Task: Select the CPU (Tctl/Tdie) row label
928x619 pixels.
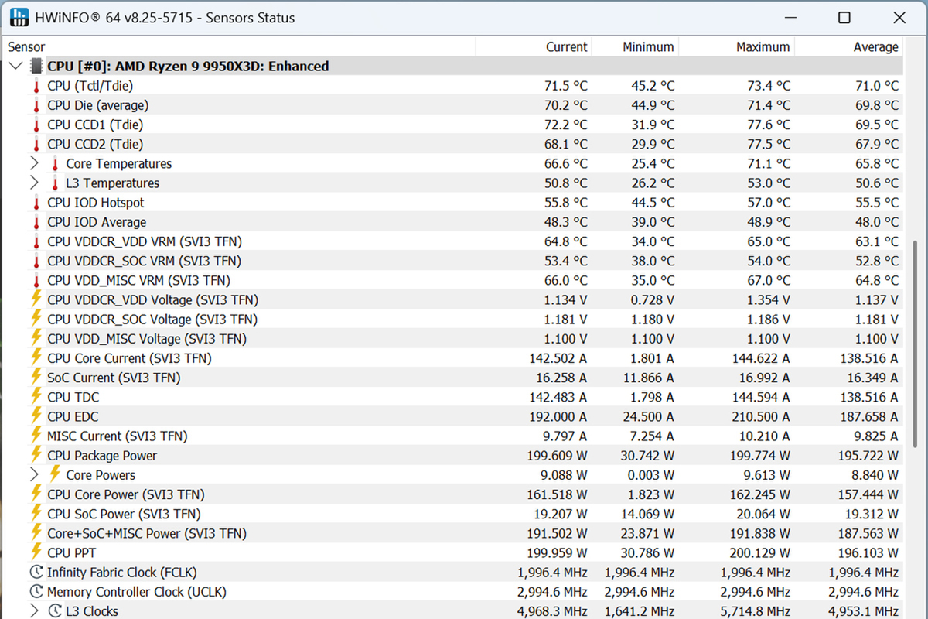Action: point(90,86)
